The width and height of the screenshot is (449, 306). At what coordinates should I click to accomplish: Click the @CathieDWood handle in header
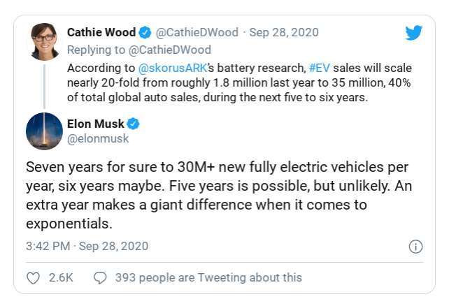tap(197, 32)
